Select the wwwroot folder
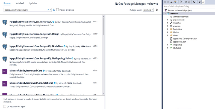Image resolution: width=215 pixels, height=109 pixels. tap(177, 26)
